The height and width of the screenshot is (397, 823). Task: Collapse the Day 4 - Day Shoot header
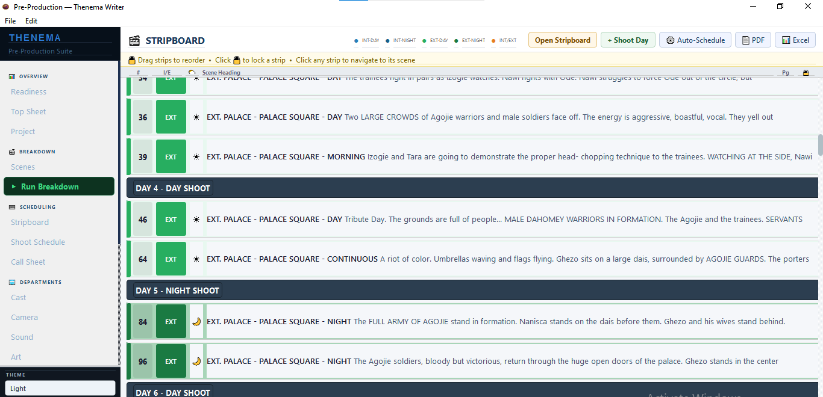(x=173, y=188)
